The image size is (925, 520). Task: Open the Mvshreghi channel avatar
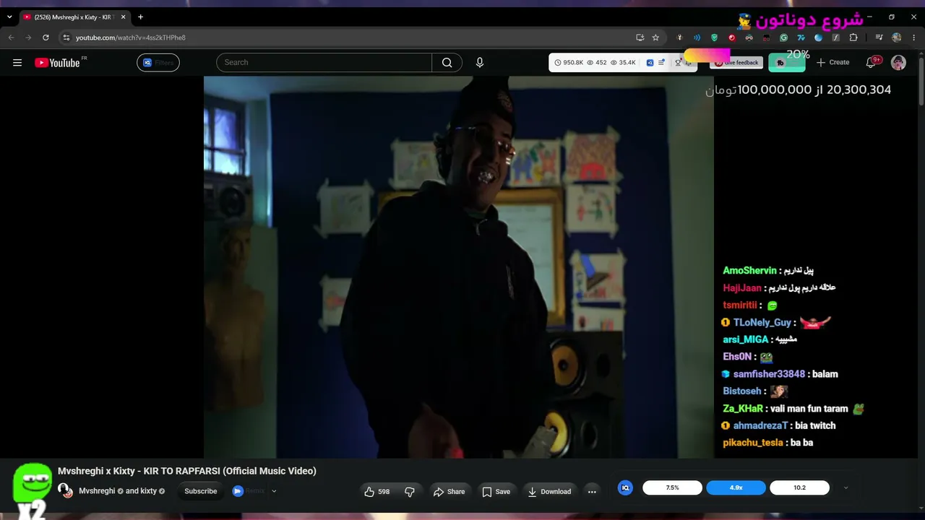[65, 491]
